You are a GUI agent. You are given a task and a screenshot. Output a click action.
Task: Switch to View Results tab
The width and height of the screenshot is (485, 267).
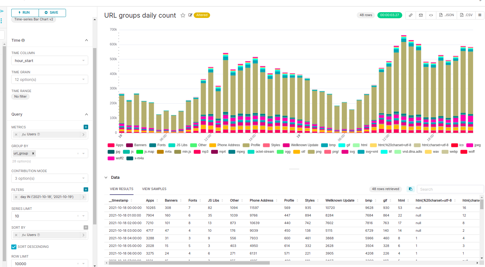click(122, 189)
